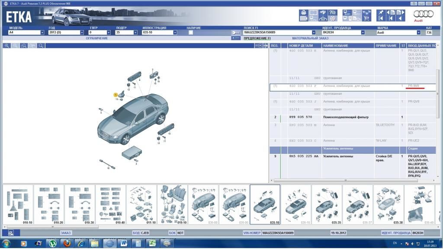Click the БОД label in the status bar
This screenshot has width=443, height=249.
click(136, 233)
